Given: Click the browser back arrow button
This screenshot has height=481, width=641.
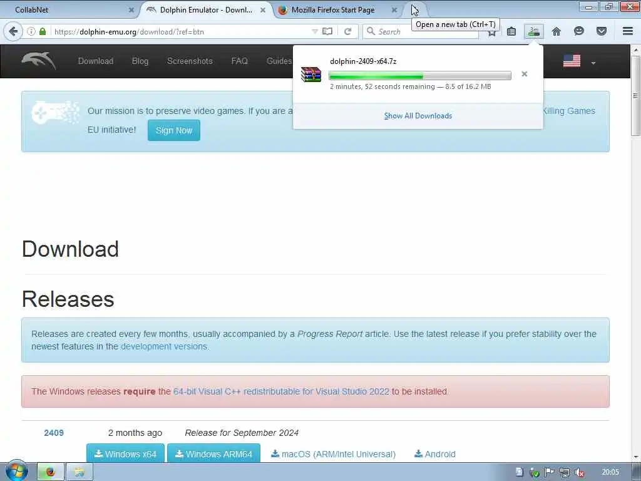Looking at the screenshot, I should coord(13,31).
